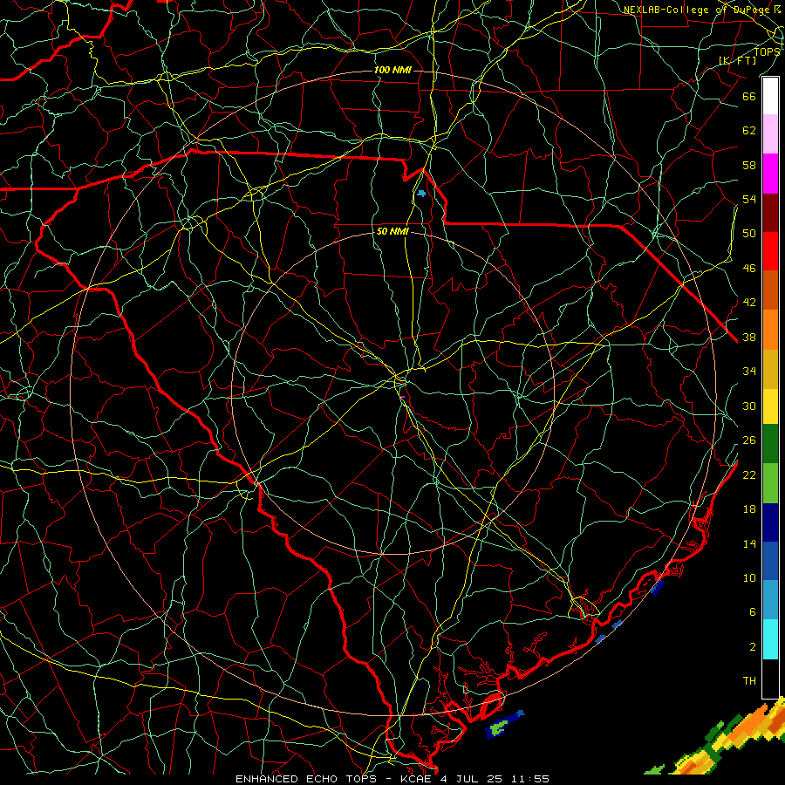Image resolution: width=785 pixels, height=785 pixels.
Task: Click the legend value "38"
Action: pos(749,337)
